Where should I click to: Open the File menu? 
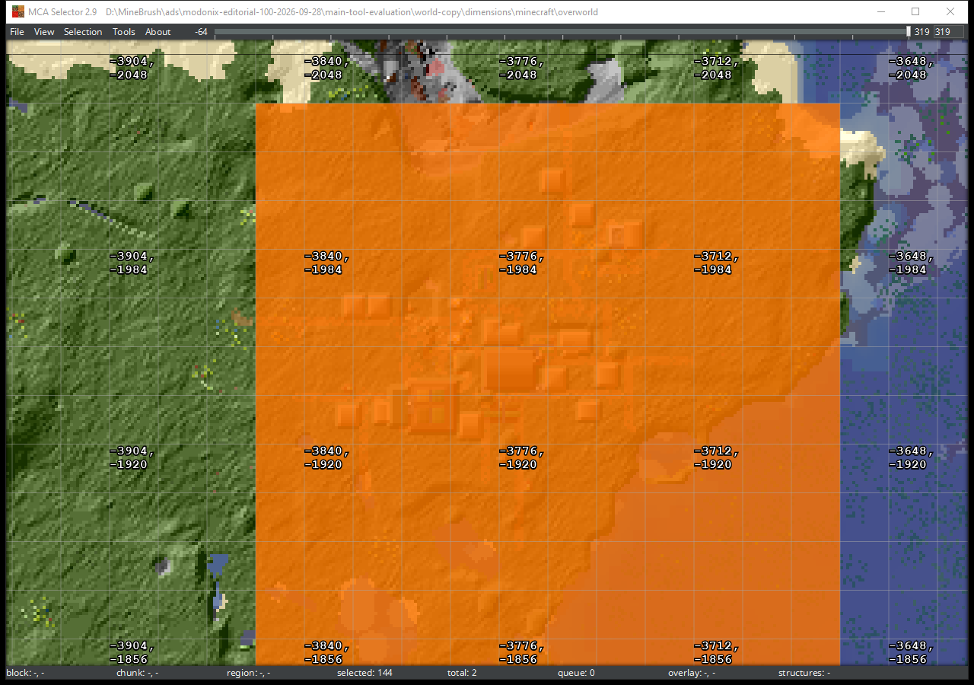pos(17,32)
